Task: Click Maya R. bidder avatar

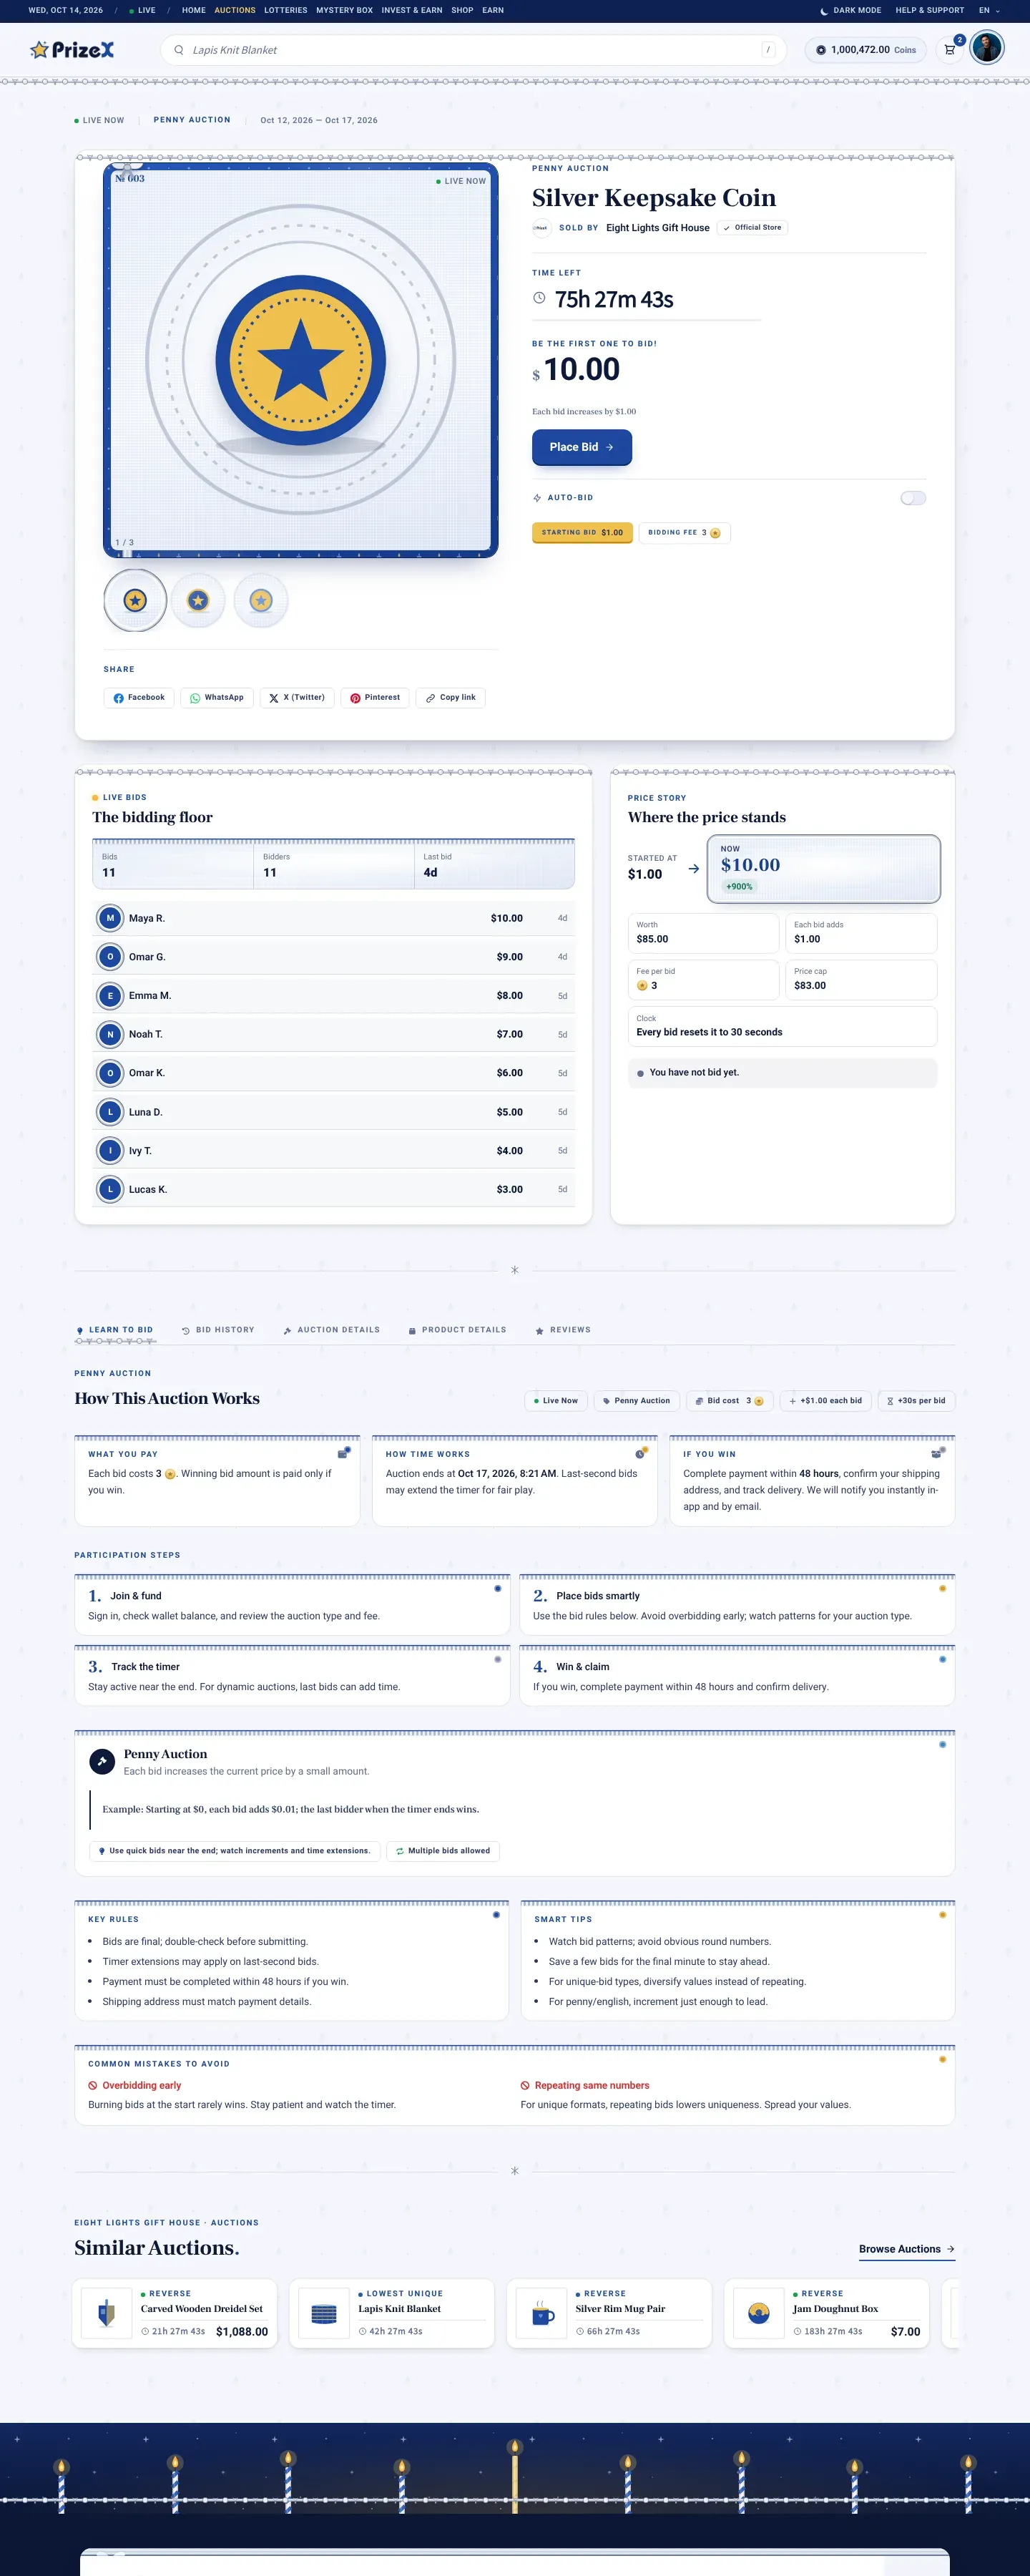Action: 110,917
